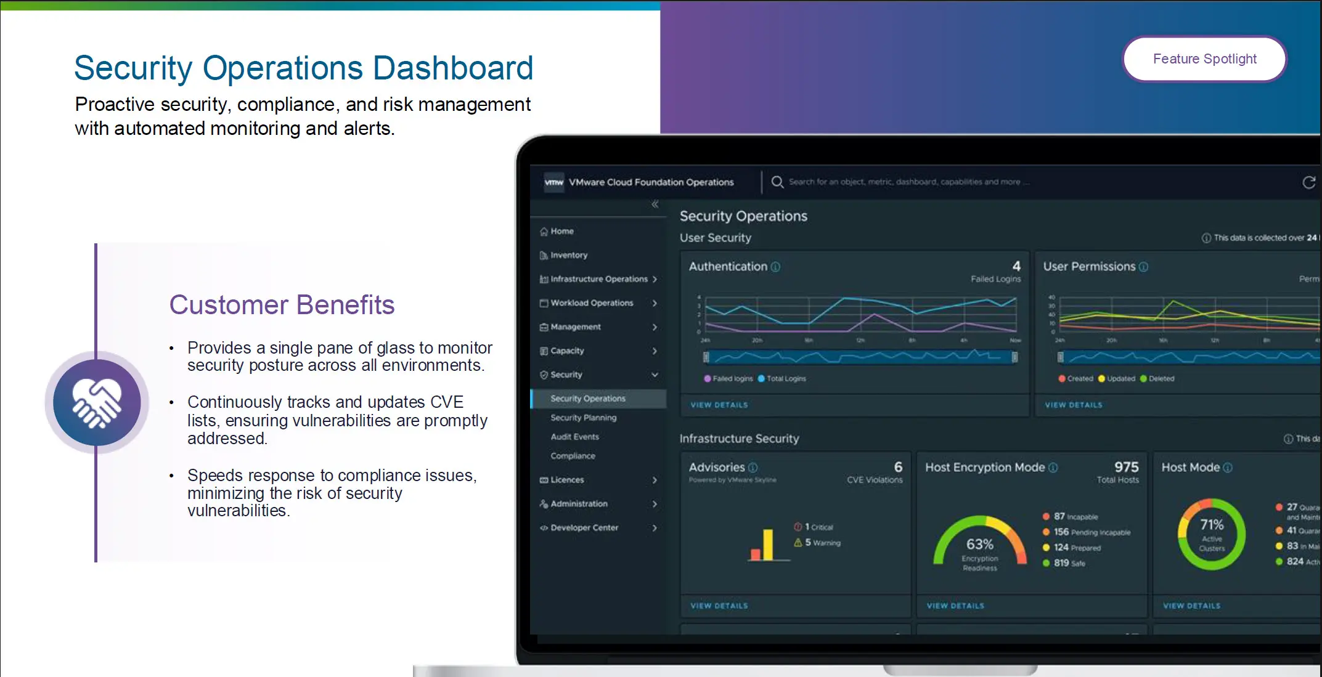Toggle Created legend in User Permissions chart
Viewport: 1322px width, 677px height.
tap(1075, 379)
